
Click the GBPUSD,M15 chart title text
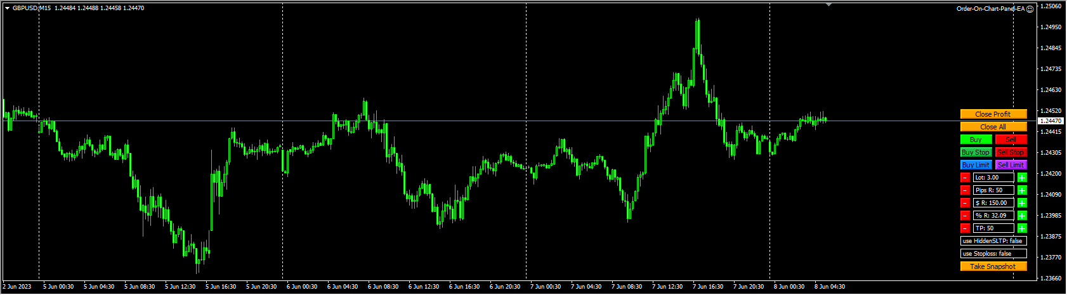tap(32, 8)
